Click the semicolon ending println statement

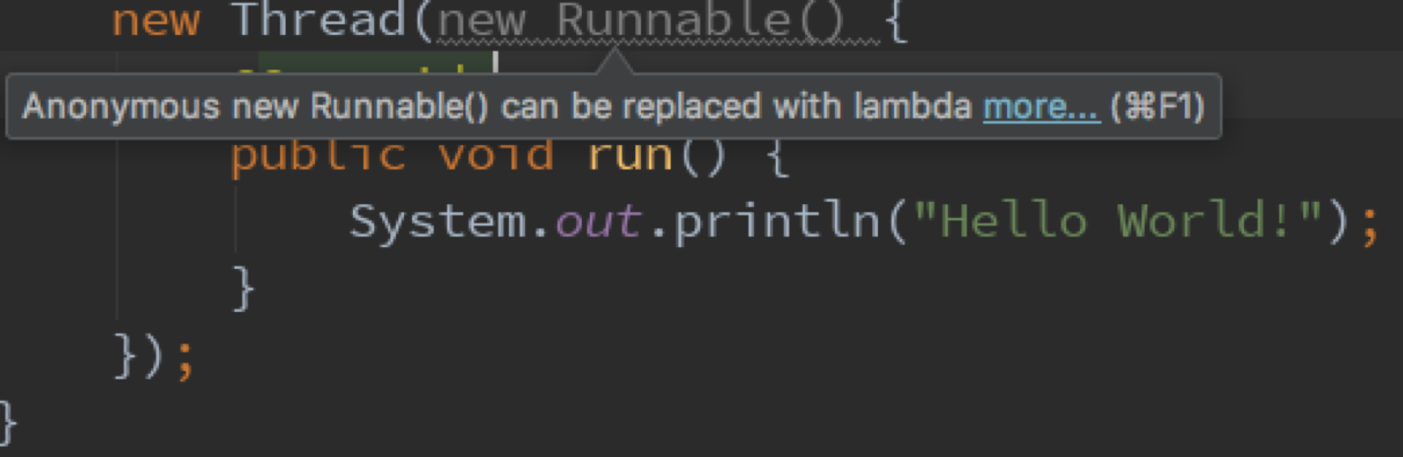point(1370,224)
